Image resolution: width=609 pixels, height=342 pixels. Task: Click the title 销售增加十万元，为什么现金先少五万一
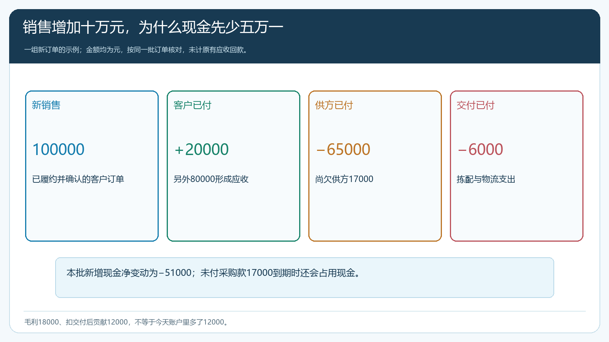click(153, 27)
